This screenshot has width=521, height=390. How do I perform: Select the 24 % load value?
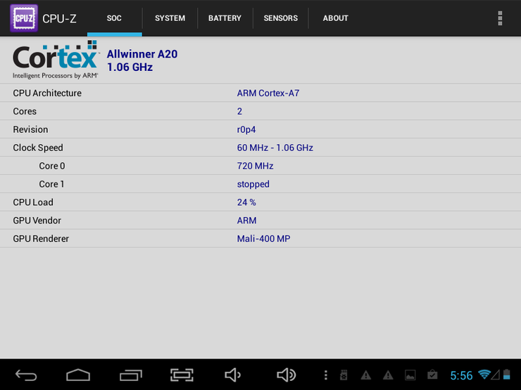click(246, 202)
